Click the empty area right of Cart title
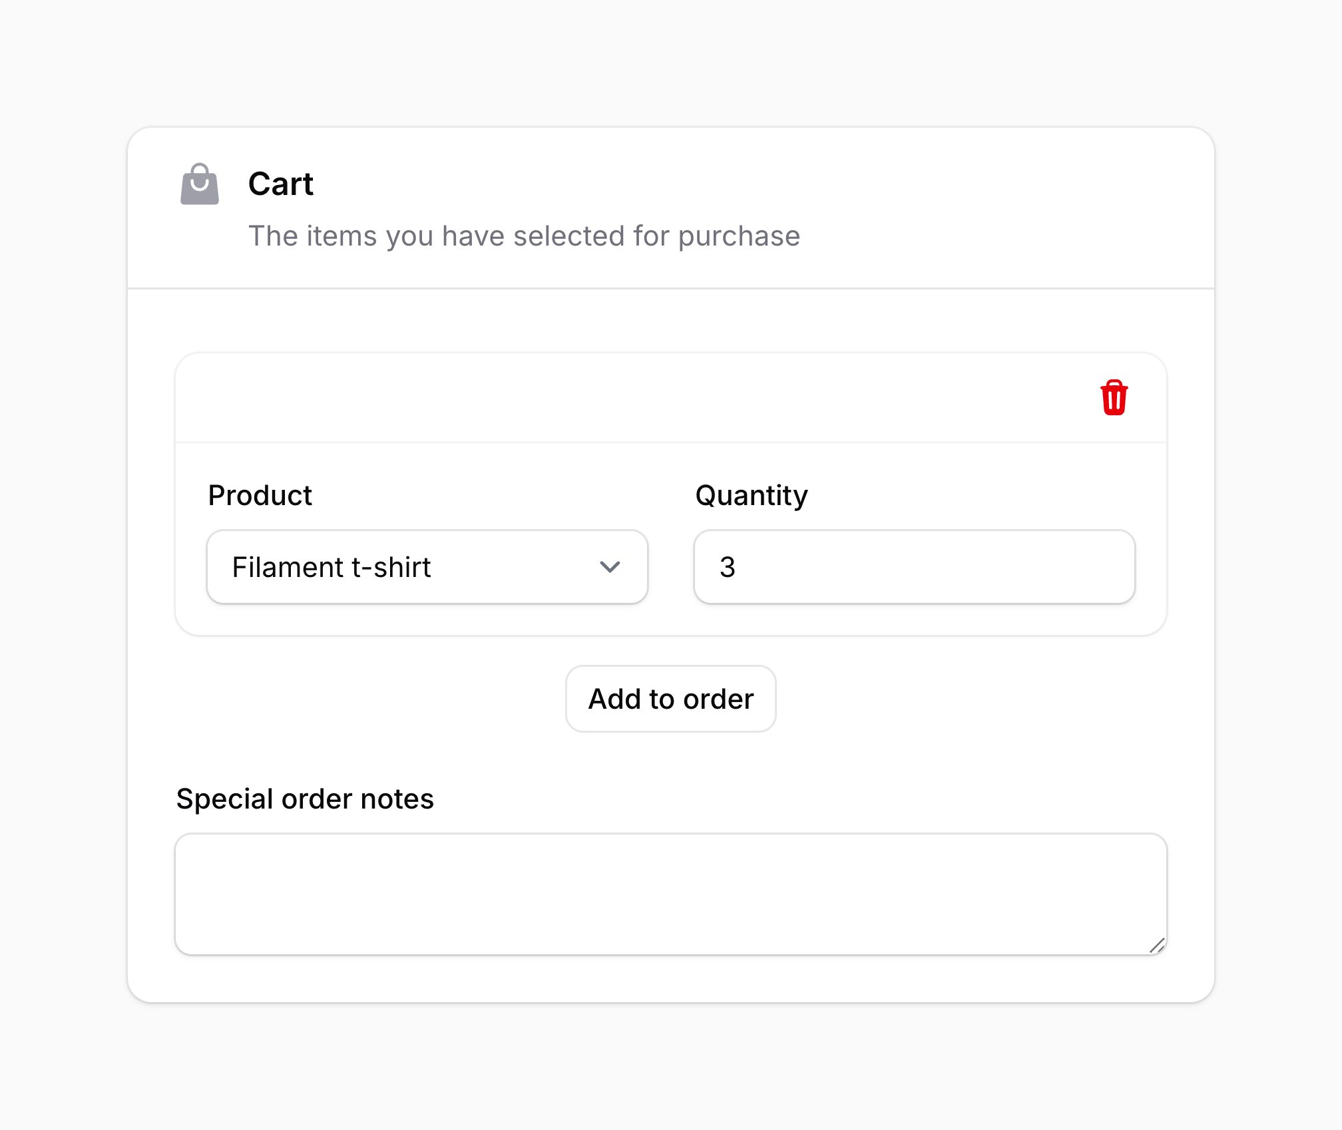This screenshot has width=1342, height=1130. tap(732, 184)
